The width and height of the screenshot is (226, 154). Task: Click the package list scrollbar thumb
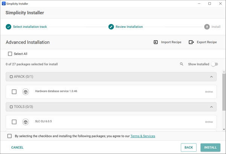click(224, 92)
